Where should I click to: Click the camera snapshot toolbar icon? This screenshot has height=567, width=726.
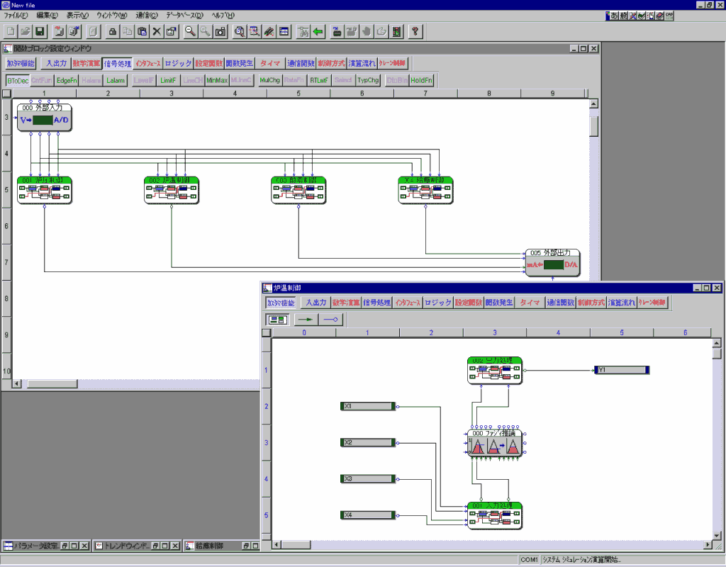point(220,31)
